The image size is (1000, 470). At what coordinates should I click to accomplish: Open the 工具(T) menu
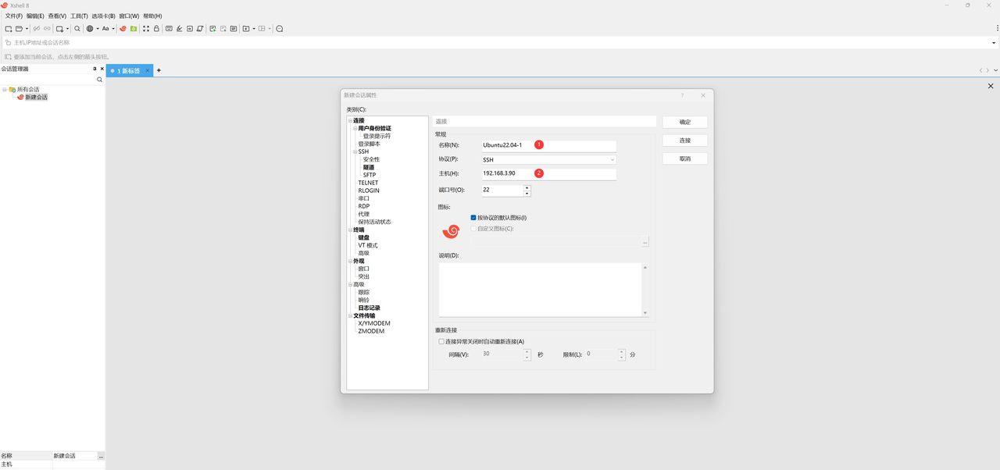[79, 16]
